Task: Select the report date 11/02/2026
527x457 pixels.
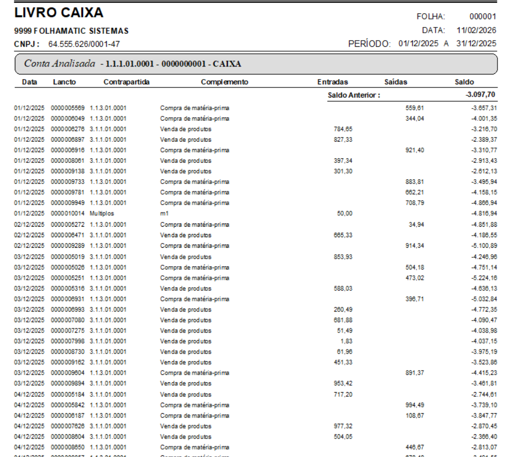Action: 476,31
